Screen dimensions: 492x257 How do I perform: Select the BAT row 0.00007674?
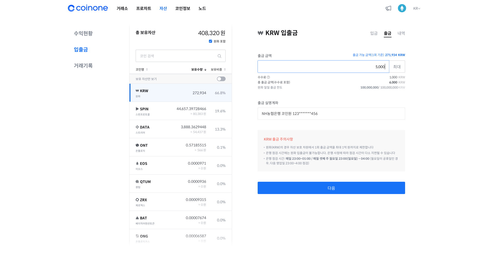pos(181,220)
